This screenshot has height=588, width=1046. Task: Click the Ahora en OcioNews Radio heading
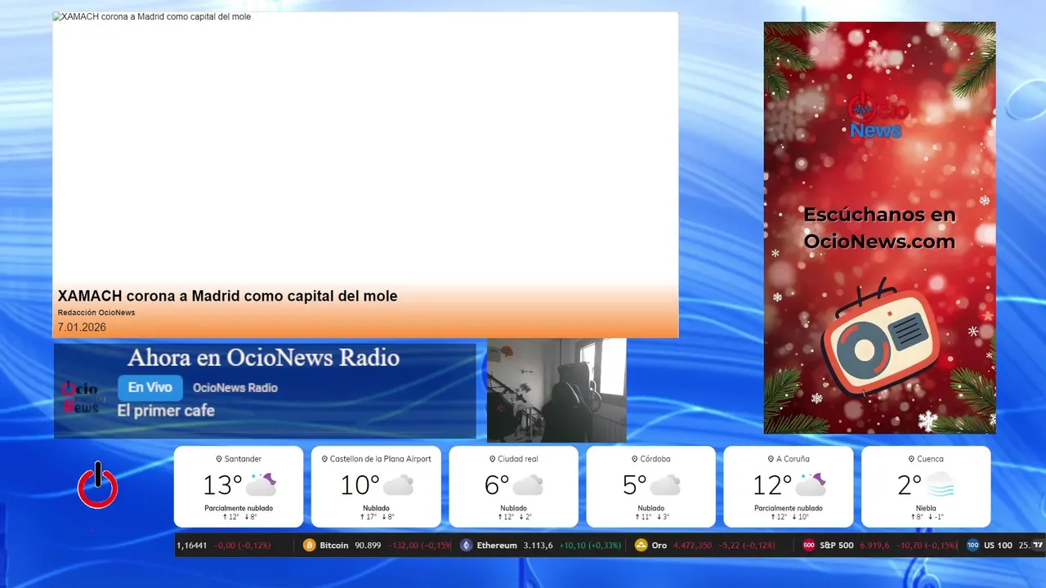pyautogui.click(x=263, y=358)
